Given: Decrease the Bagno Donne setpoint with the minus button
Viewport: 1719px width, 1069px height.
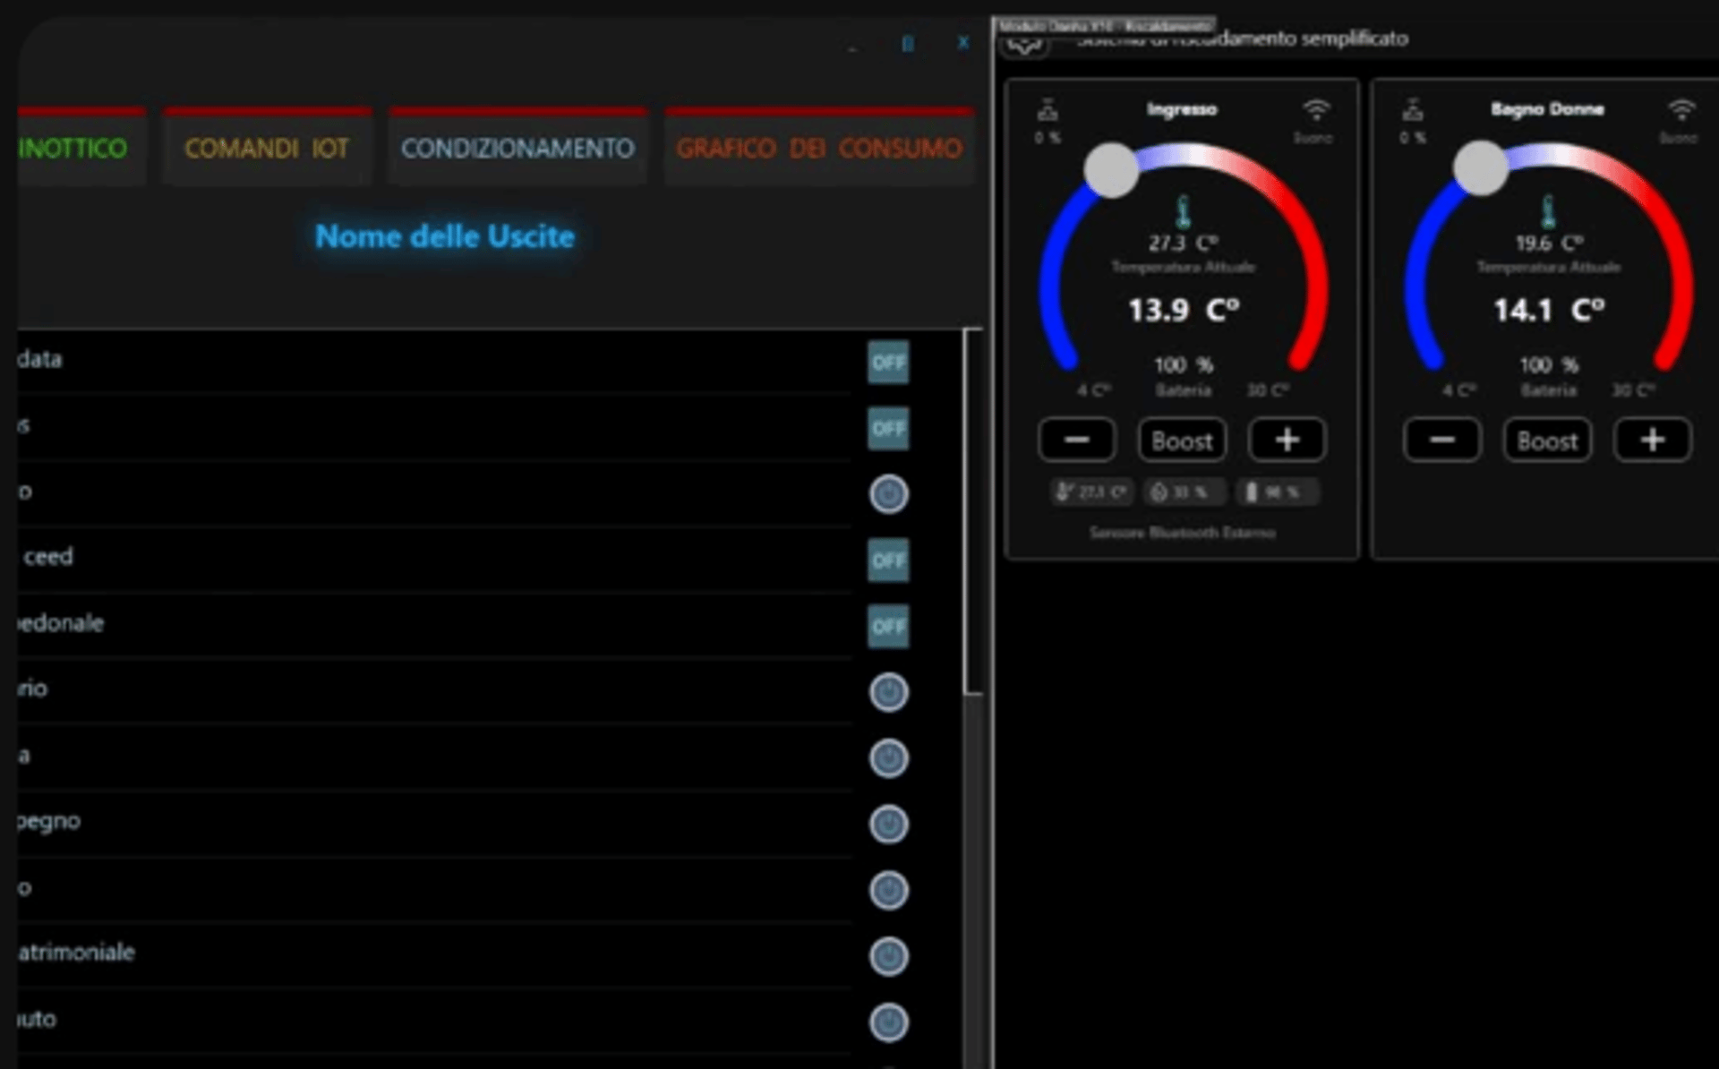Looking at the screenshot, I should pyautogui.click(x=1442, y=440).
